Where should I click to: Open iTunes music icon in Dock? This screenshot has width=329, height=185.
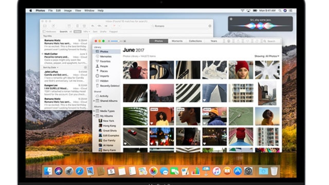pyautogui.click(x=217, y=171)
